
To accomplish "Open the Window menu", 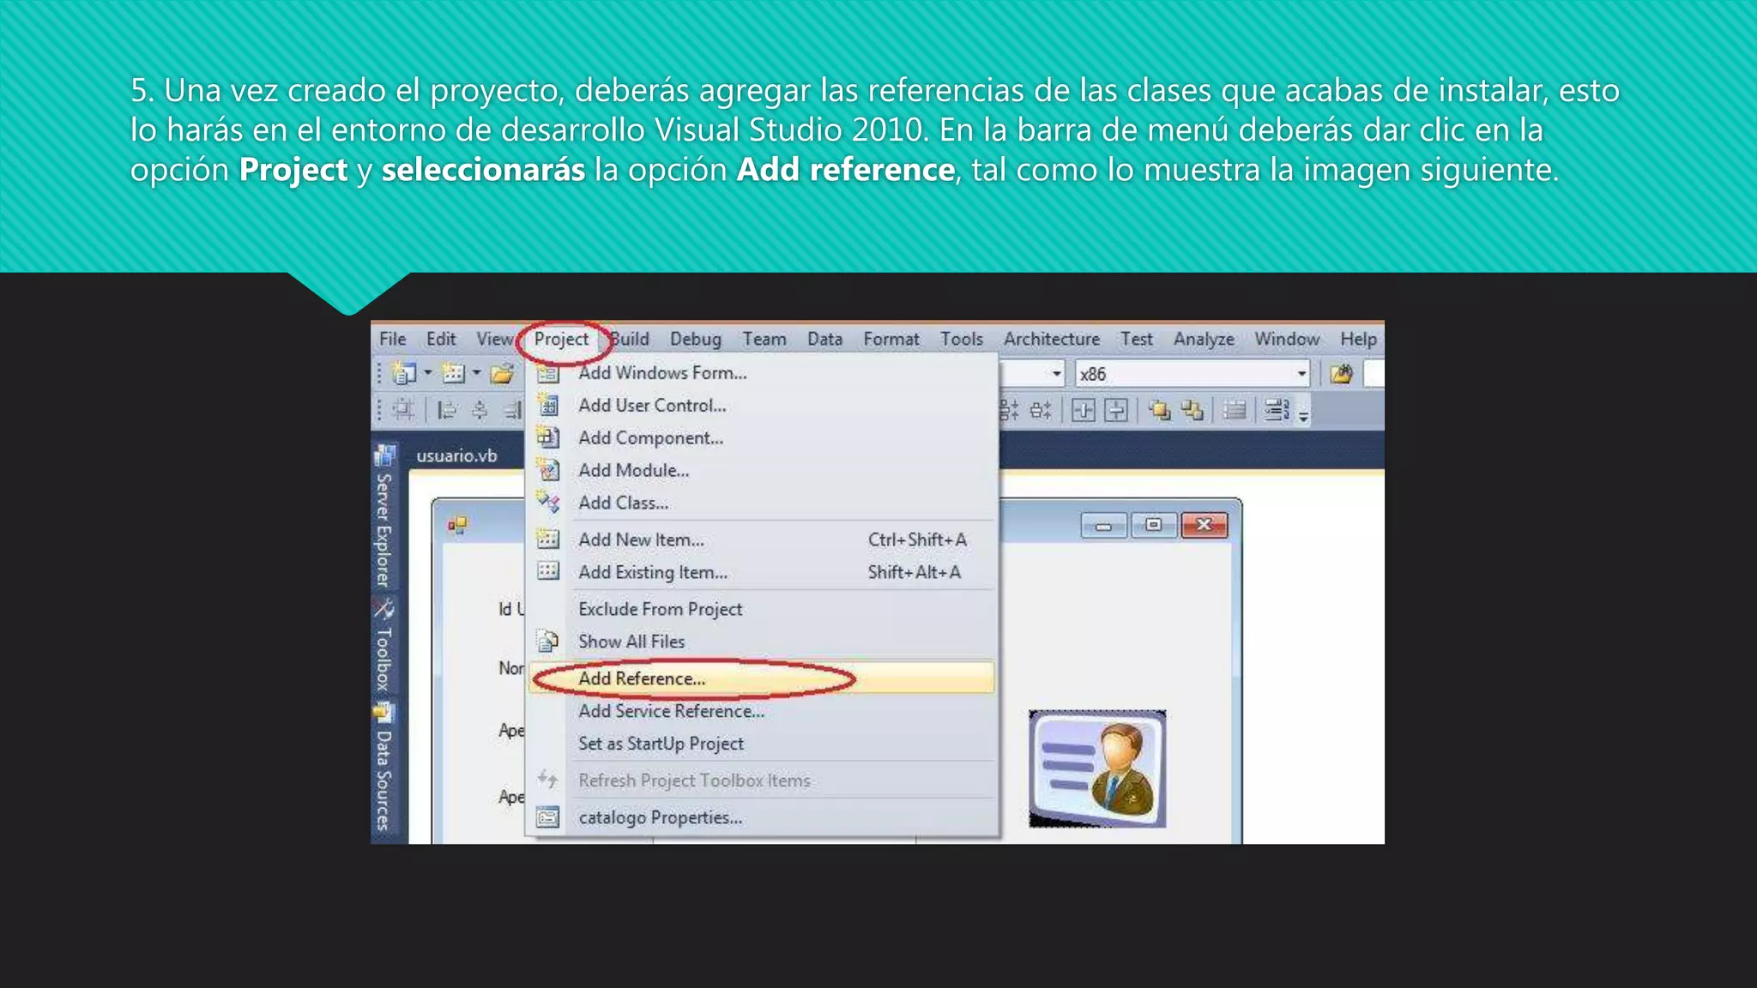I will click(1287, 339).
